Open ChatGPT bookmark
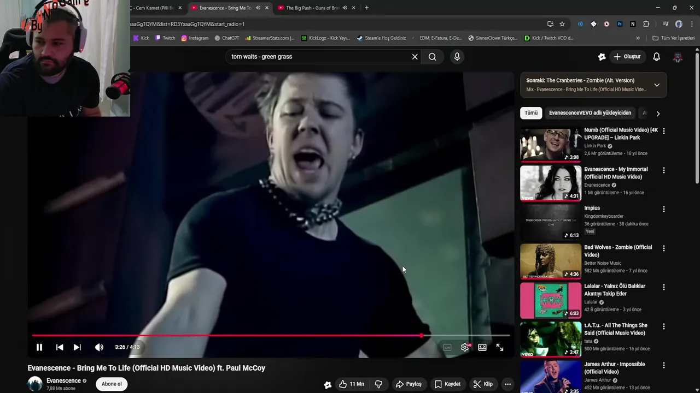The height and width of the screenshot is (393, 700). coord(227,38)
